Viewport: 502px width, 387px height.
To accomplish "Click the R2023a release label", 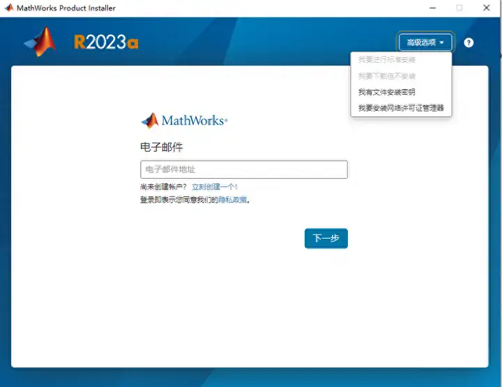I will coord(106,42).
